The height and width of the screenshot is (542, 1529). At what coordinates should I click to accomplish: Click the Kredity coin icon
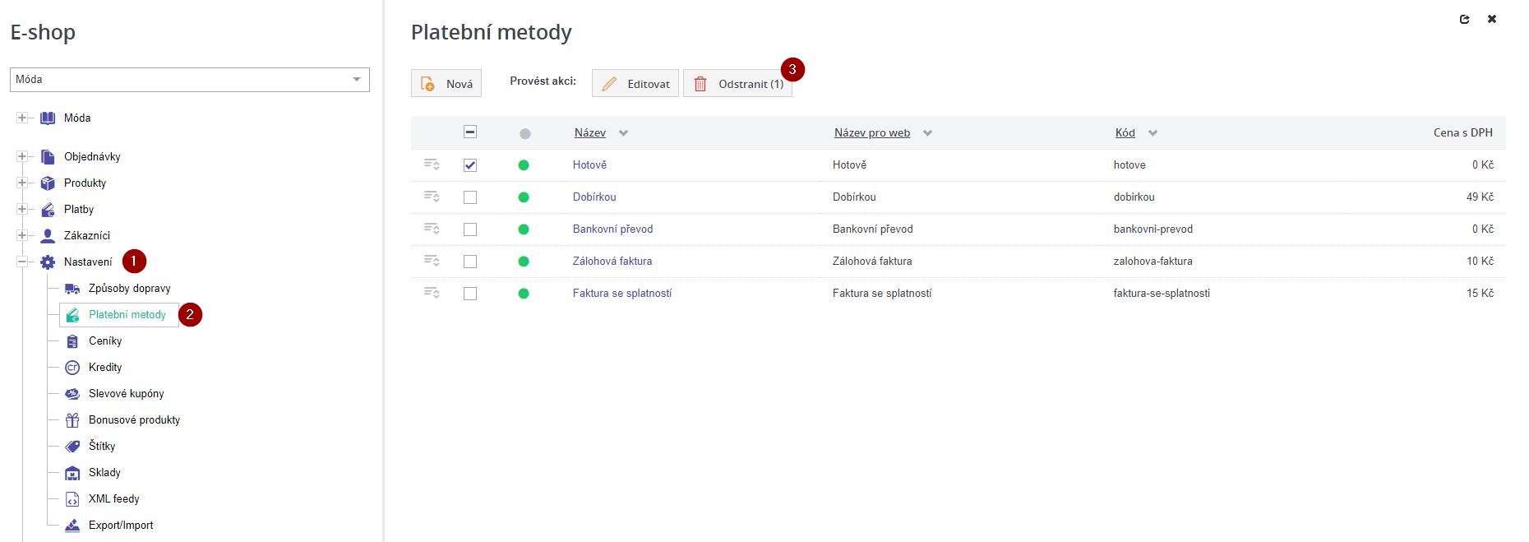[72, 368]
